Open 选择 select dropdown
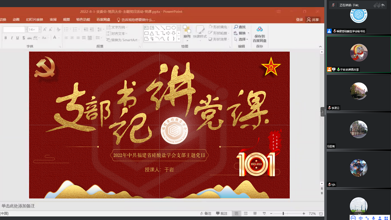 (x=241, y=39)
